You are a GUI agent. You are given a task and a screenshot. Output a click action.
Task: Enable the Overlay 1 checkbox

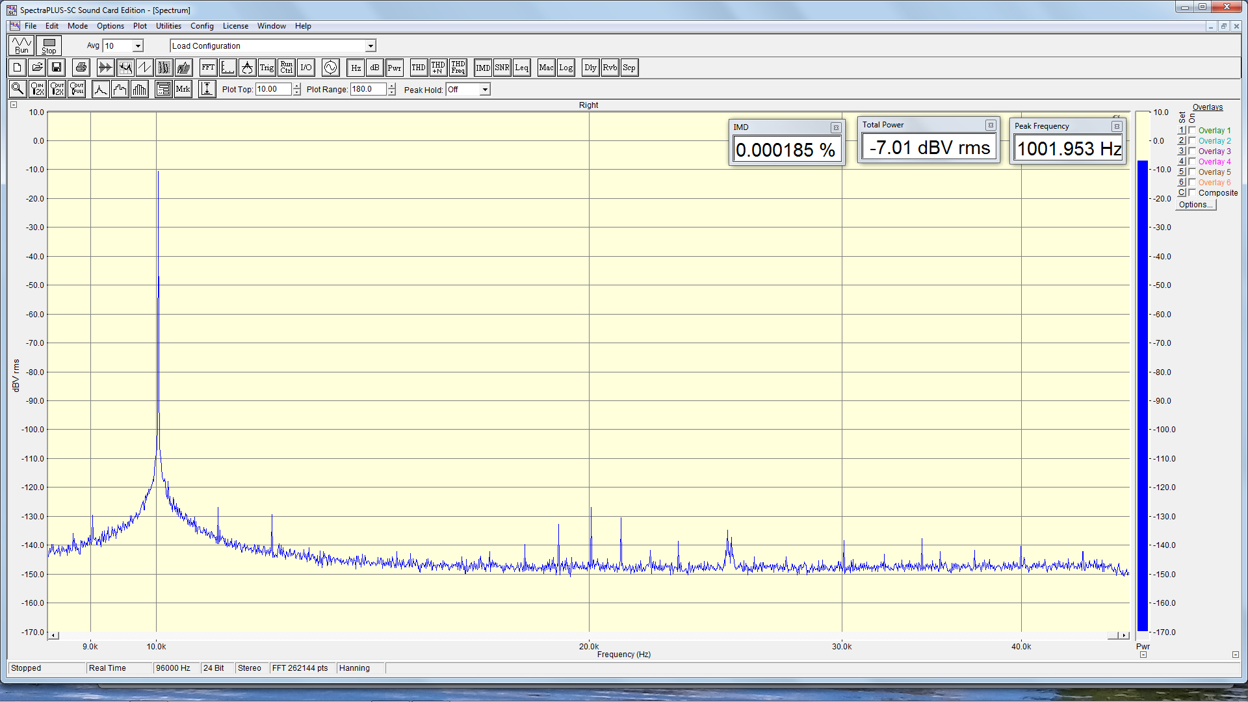1192,131
